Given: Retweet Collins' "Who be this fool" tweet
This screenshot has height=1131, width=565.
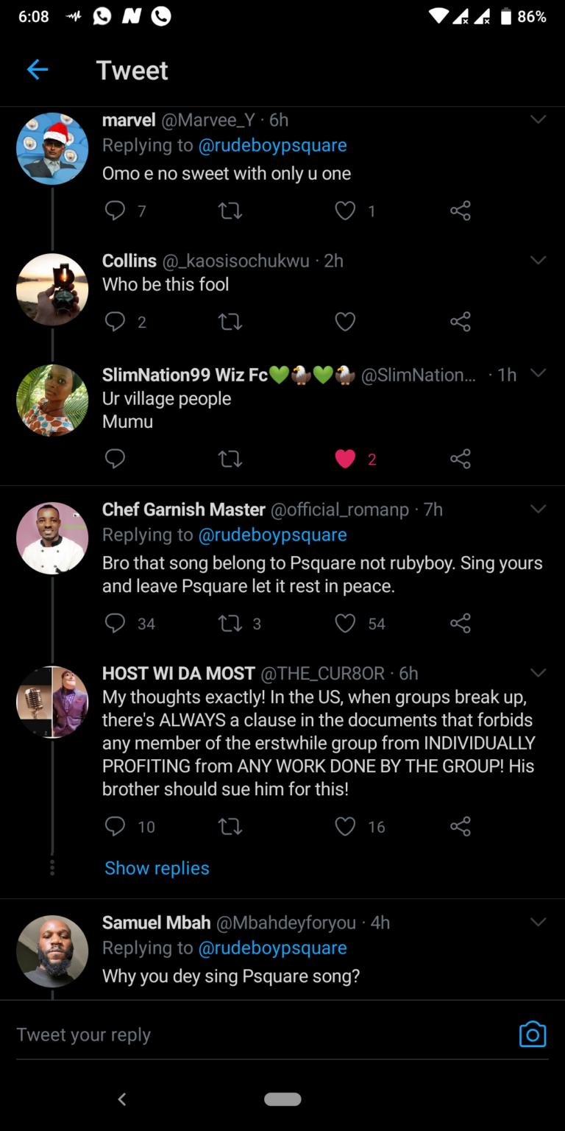Looking at the screenshot, I should pos(230,322).
